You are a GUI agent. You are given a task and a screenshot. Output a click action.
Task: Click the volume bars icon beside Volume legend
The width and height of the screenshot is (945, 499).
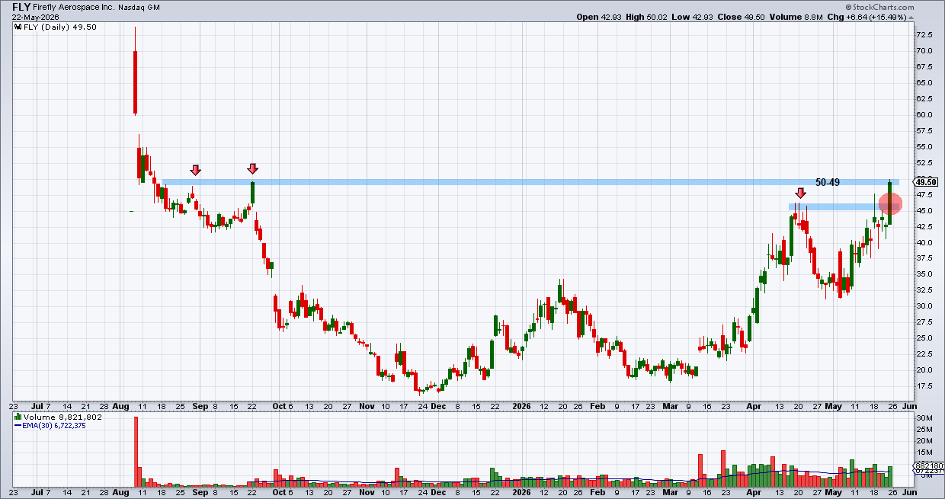click(x=18, y=417)
